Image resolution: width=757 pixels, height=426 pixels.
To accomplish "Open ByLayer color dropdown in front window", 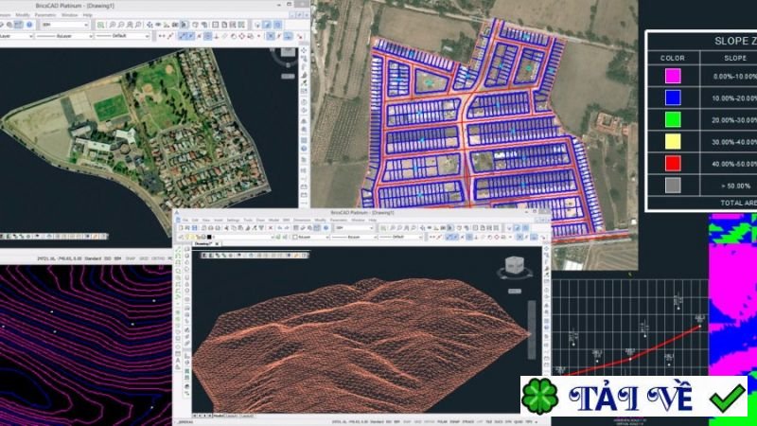I will (x=310, y=238).
